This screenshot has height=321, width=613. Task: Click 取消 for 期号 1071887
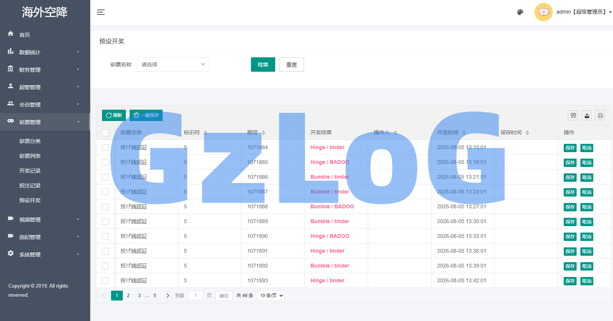pyautogui.click(x=587, y=192)
